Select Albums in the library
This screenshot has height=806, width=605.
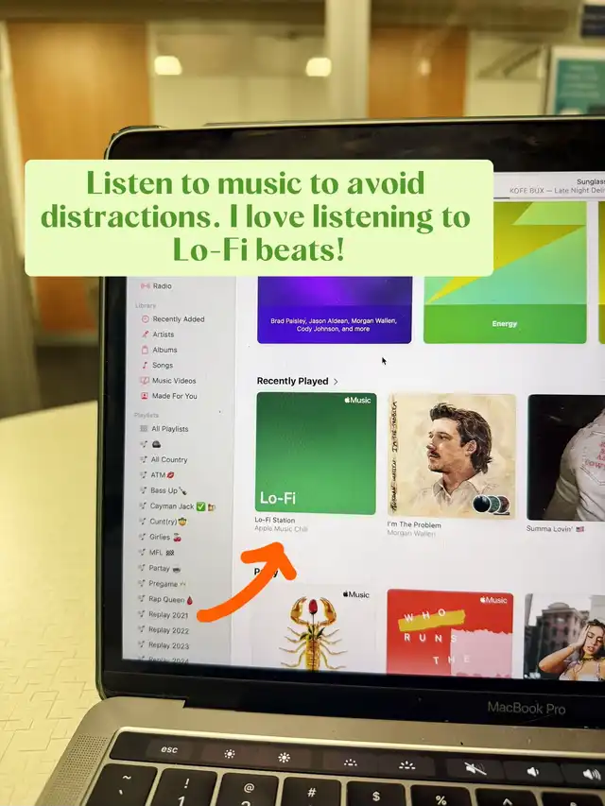click(x=164, y=350)
